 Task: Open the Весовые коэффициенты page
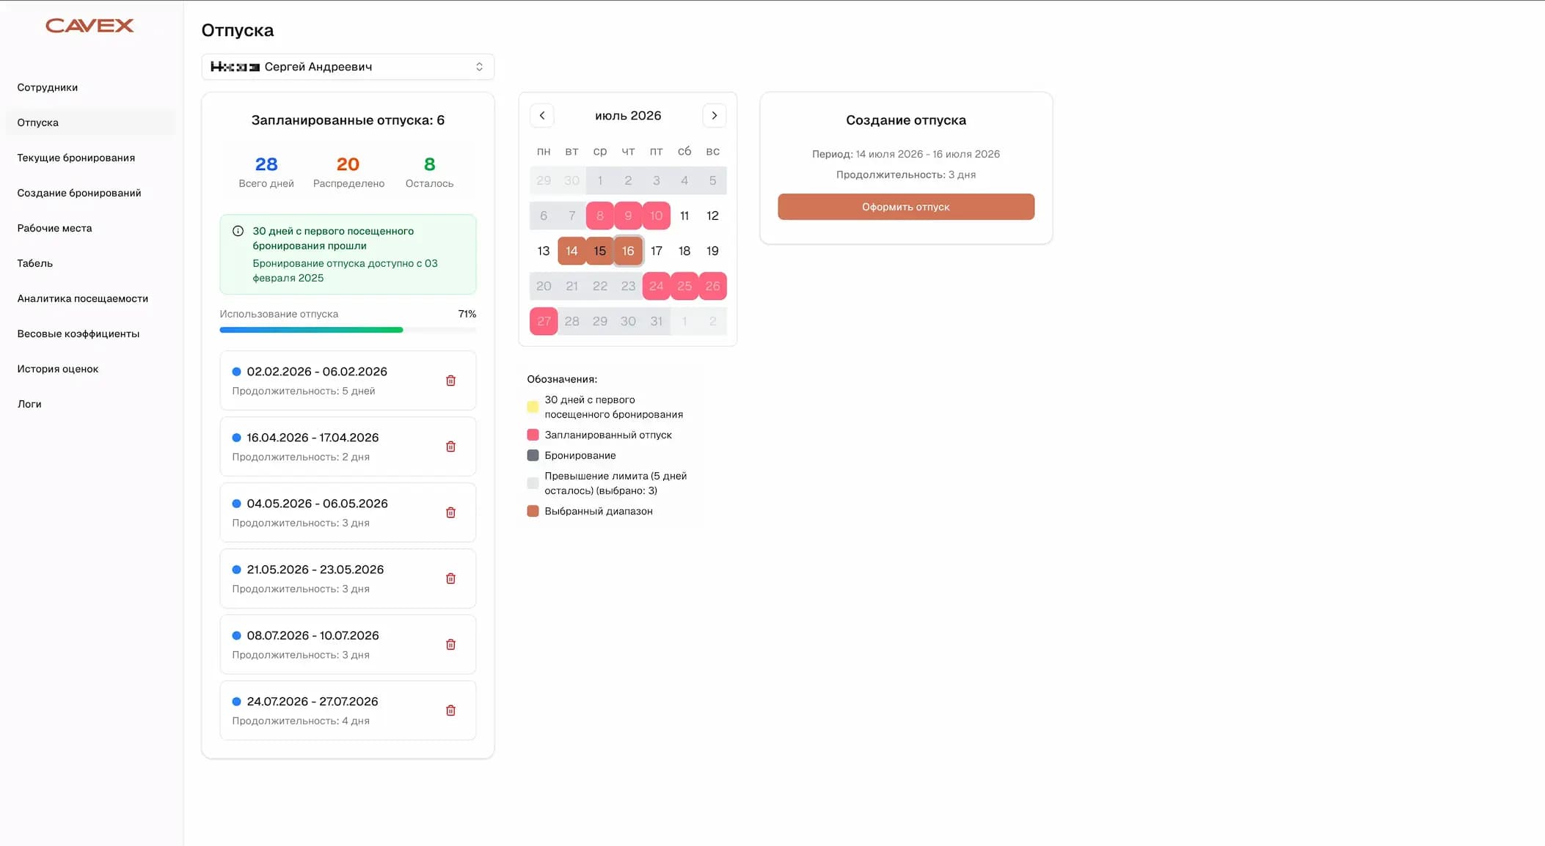tap(78, 334)
